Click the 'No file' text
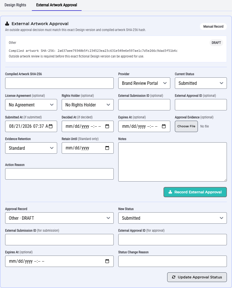232x288 pixels. [x=204, y=126]
